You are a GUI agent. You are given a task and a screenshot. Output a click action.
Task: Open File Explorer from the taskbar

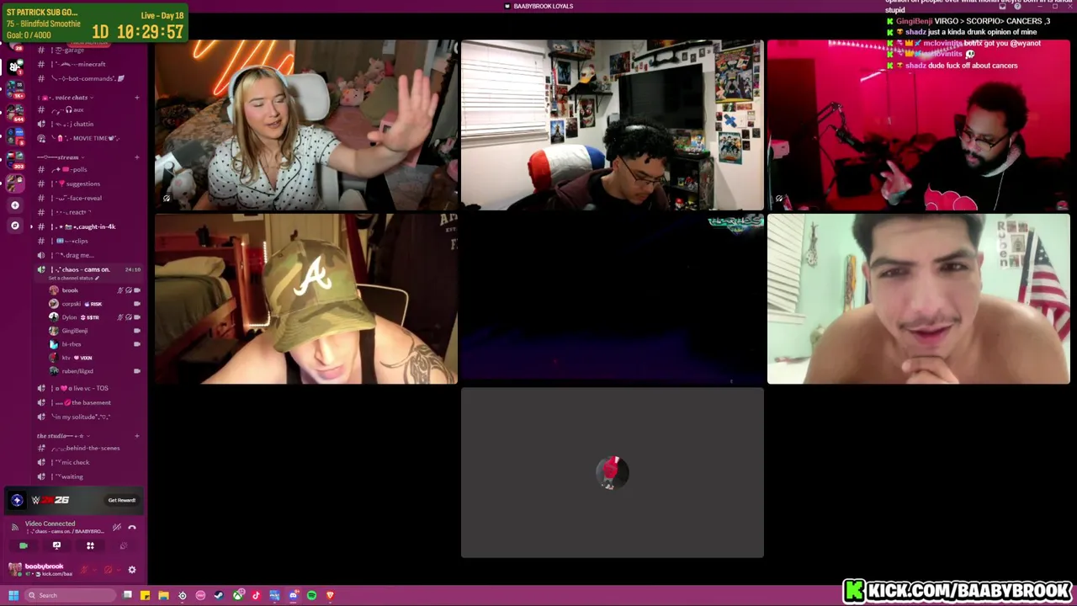tap(164, 595)
